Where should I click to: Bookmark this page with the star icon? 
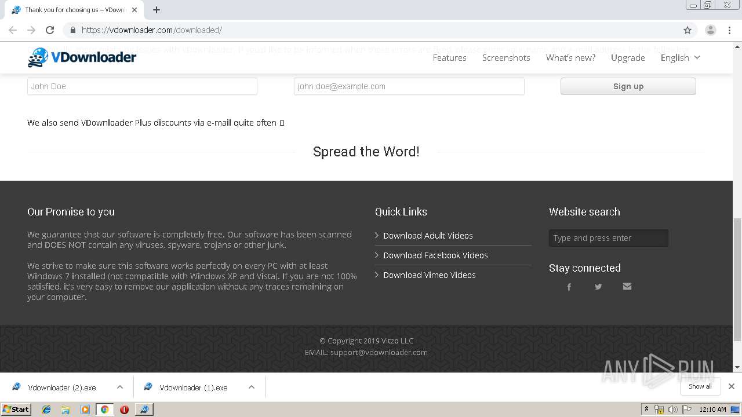(x=688, y=30)
